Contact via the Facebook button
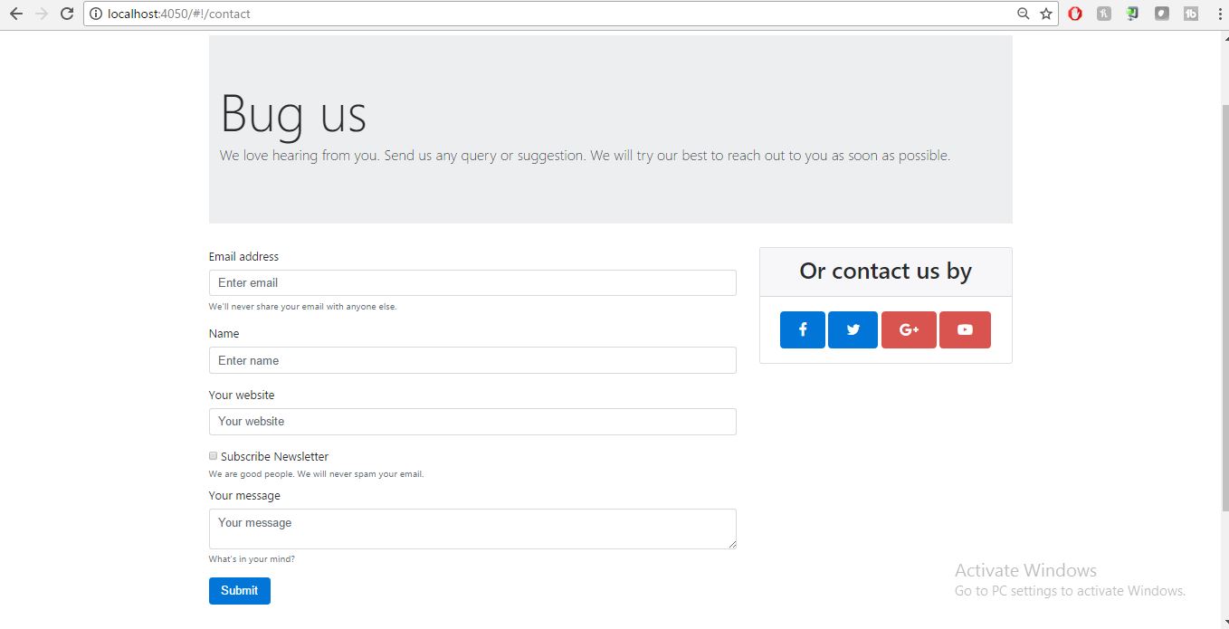The height and width of the screenshot is (629, 1229). 803,330
